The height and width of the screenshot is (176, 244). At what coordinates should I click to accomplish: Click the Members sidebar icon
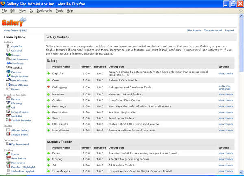[x=8, y=63]
